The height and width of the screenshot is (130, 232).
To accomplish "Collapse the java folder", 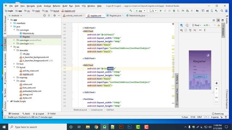I will [x=11, y=26].
